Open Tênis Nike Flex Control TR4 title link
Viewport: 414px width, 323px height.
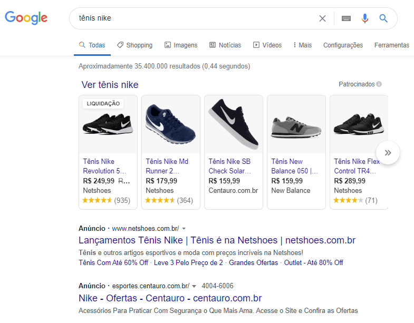[357, 167]
